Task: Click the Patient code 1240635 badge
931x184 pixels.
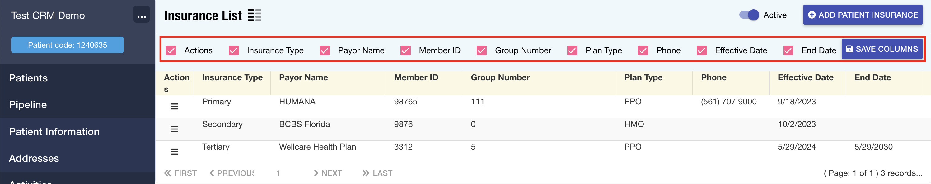Action: point(67,45)
